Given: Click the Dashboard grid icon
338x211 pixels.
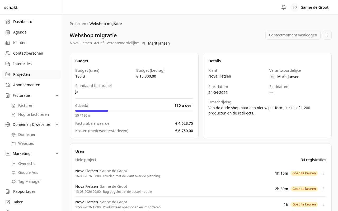Looking at the screenshot, I should [8, 22].
